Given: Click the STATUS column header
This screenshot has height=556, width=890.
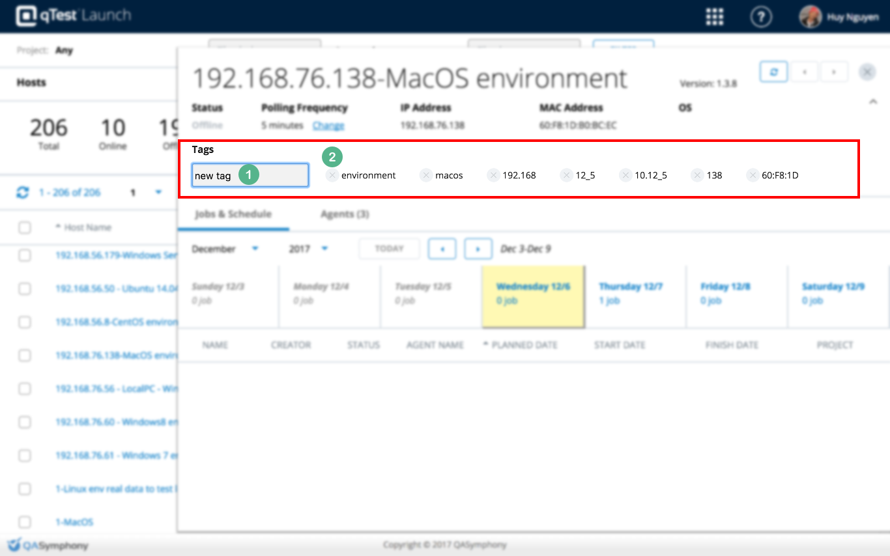Looking at the screenshot, I should (x=364, y=345).
